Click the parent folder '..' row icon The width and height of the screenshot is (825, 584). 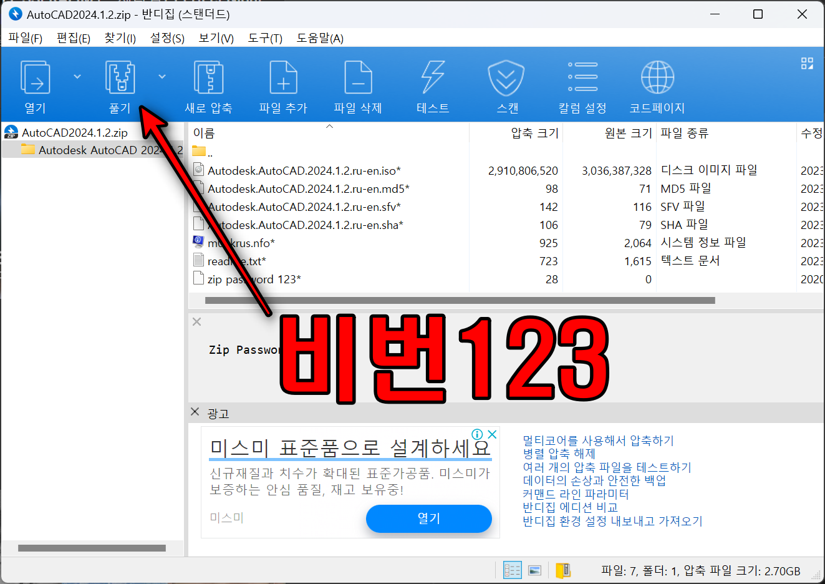pos(199,151)
